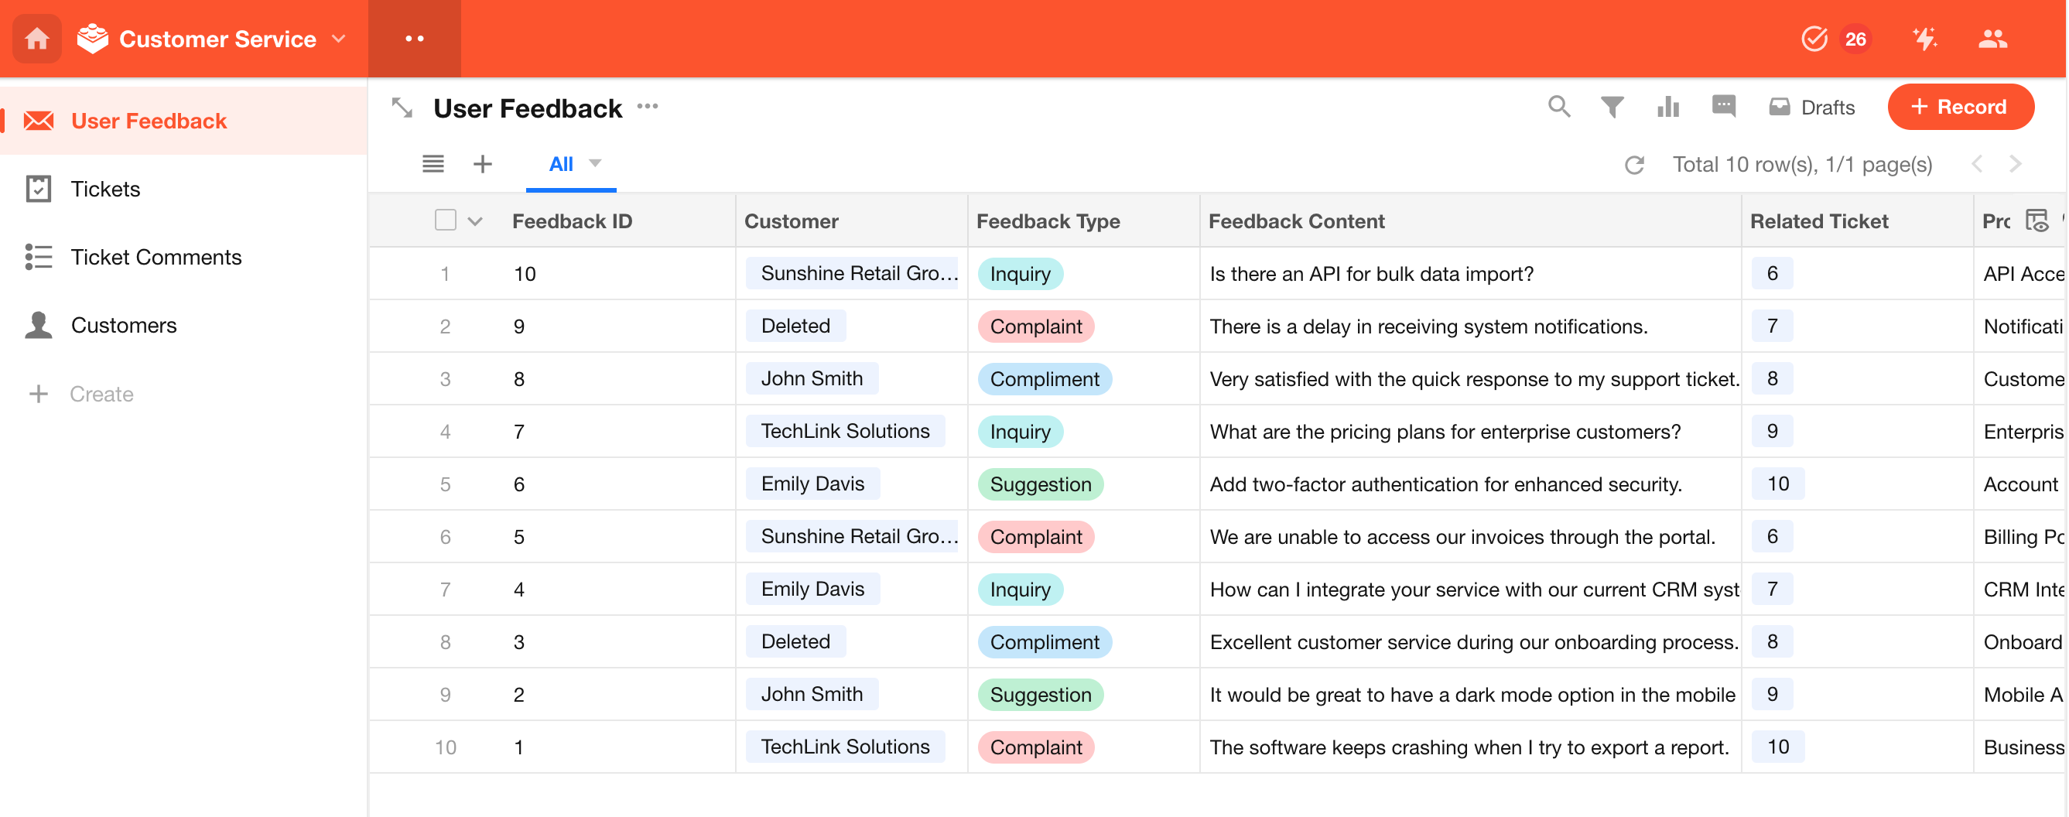Click the expand arrows beside User Feedback
The image size is (2069, 817).
(x=402, y=108)
